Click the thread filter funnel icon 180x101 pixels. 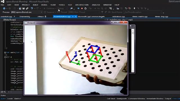[102, 12]
